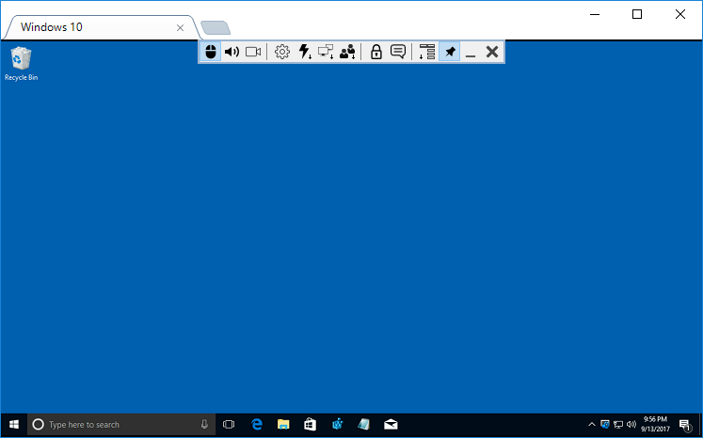Open the chat speech bubble icon
This screenshot has height=438, width=703.
tap(398, 53)
